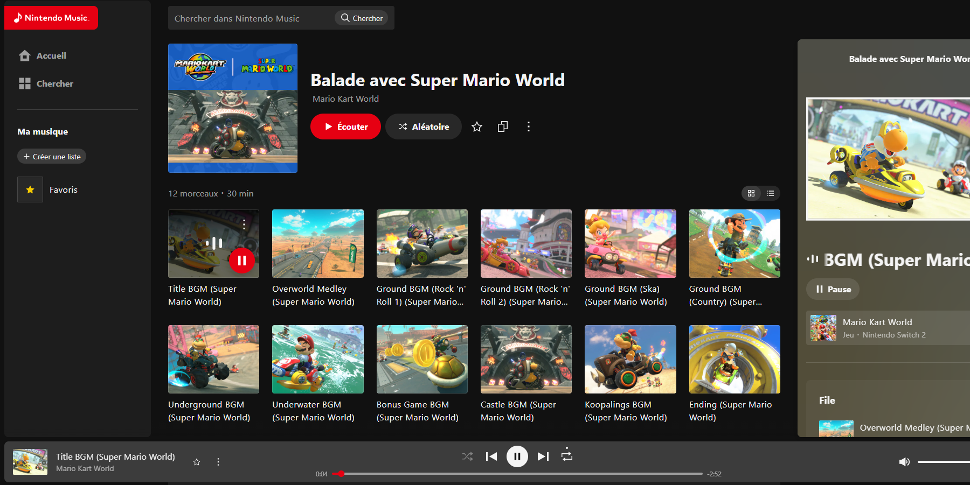Play the playlist with Écouter

point(345,126)
